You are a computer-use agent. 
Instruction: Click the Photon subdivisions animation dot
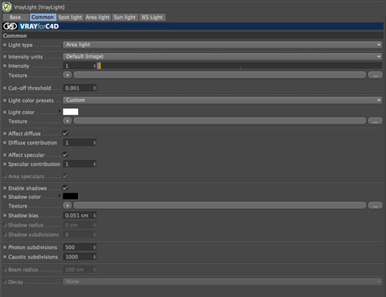click(5, 247)
